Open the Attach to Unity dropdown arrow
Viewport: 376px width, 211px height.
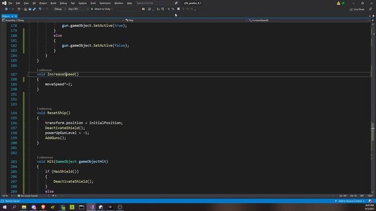(112, 9)
